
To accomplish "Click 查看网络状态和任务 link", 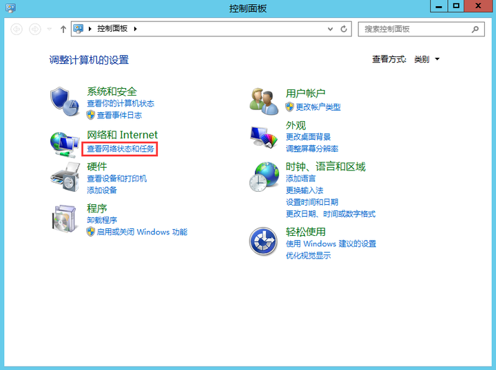I will coord(121,149).
